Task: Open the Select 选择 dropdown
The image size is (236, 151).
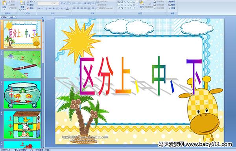Action: coord(173,8)
